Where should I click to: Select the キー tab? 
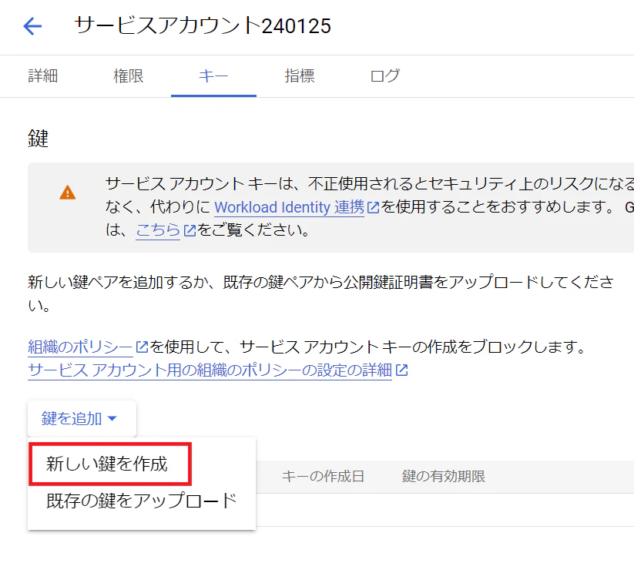[213, 75]
